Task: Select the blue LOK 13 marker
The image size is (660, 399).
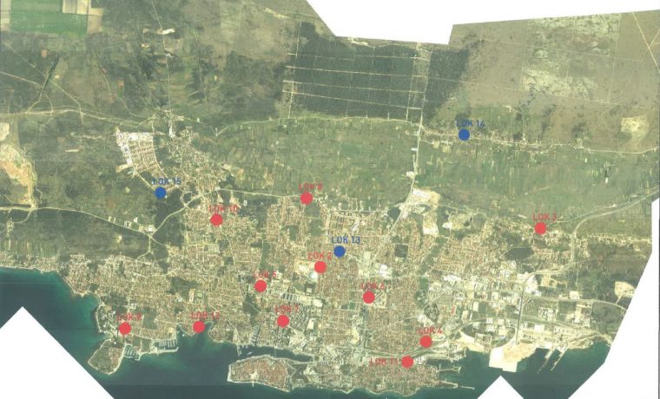Action: point(340,252)
